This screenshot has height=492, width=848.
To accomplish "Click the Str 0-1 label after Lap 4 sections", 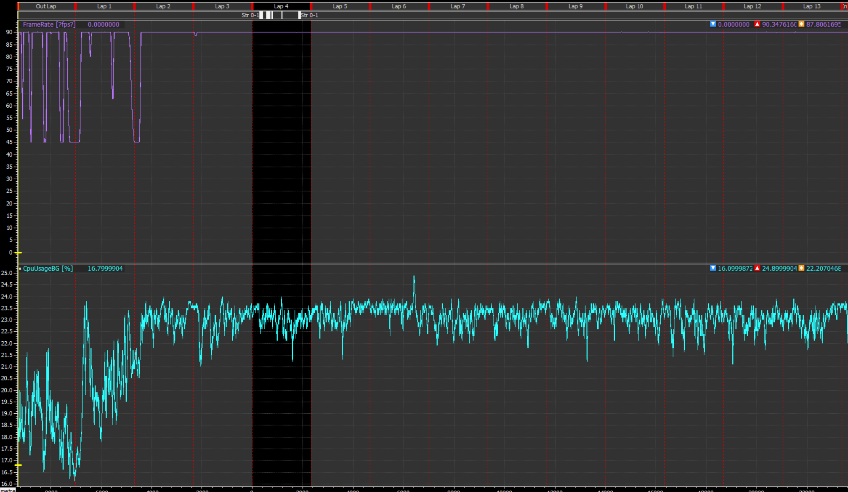I will point(309,15).
